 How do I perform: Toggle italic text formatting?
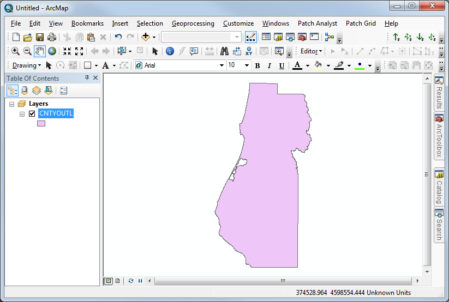(x=270, y=65)
